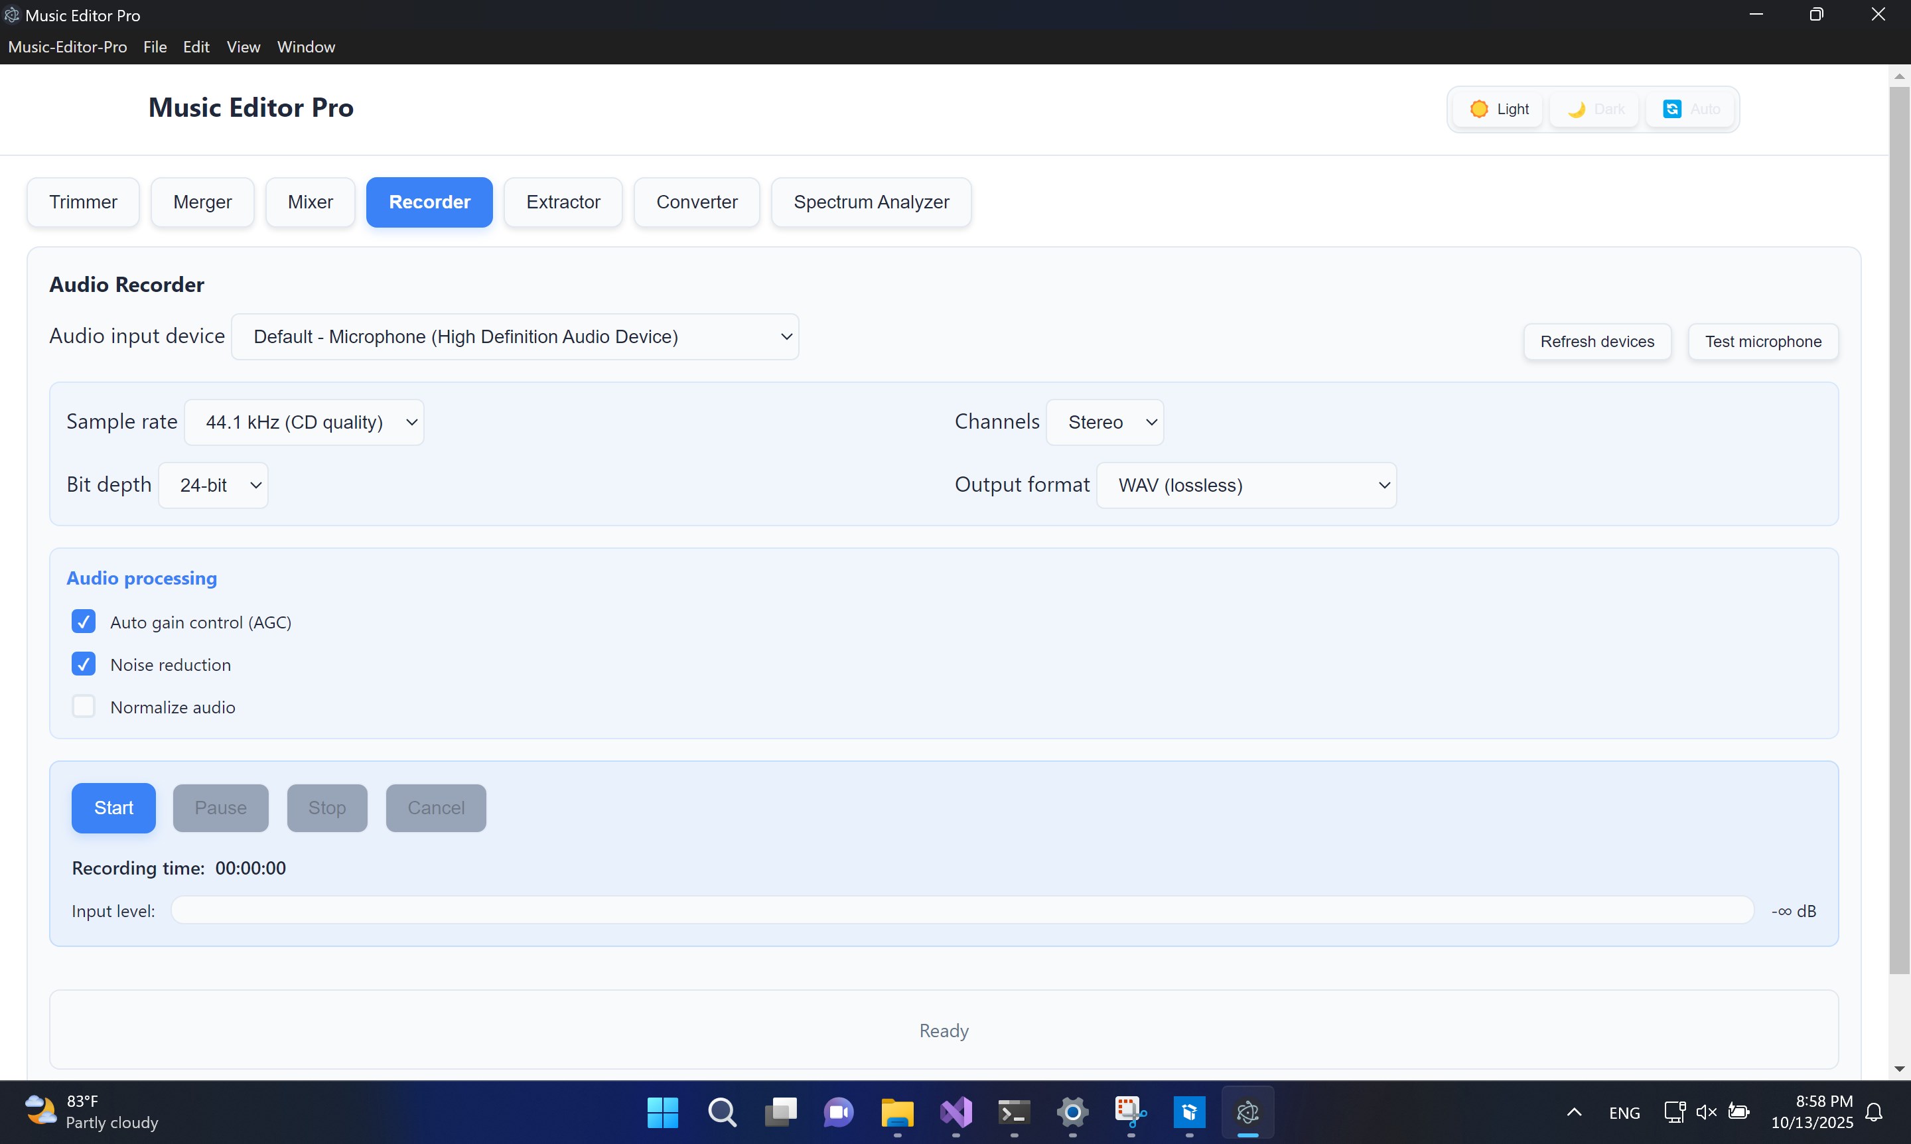Viewport: 1911px width, 1144px height.
Task: Switch to the Merger tab
Action: point(203,202)
